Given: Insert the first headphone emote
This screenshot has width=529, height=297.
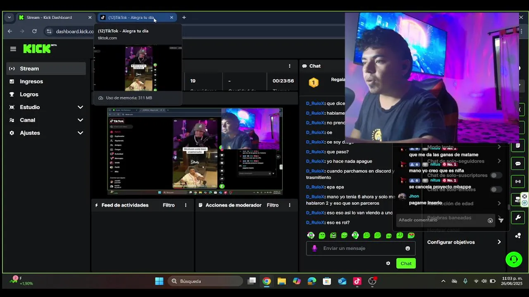Looking at the screenshot, I should tap(311, 235).
